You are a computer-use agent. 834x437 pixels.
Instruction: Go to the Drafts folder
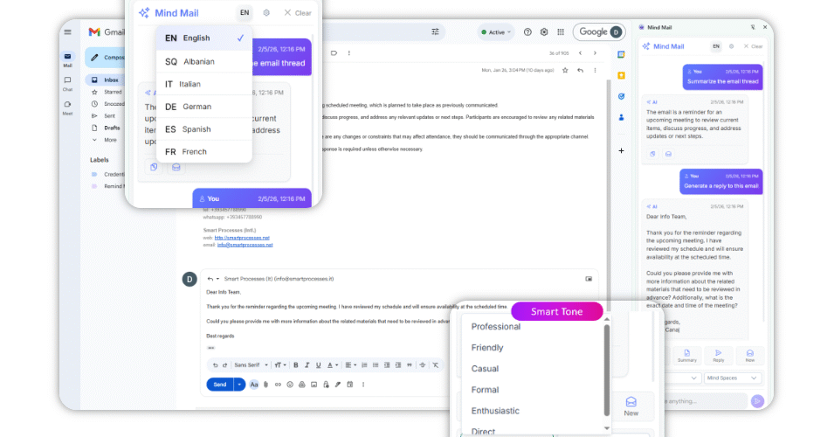pyautogui.click(x=112, y=128)
